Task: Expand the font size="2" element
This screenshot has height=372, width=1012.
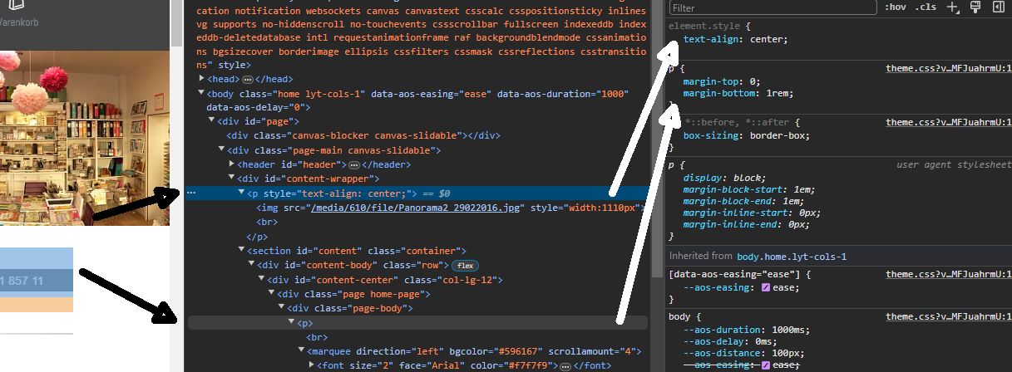Action: [x=311, y=365]
